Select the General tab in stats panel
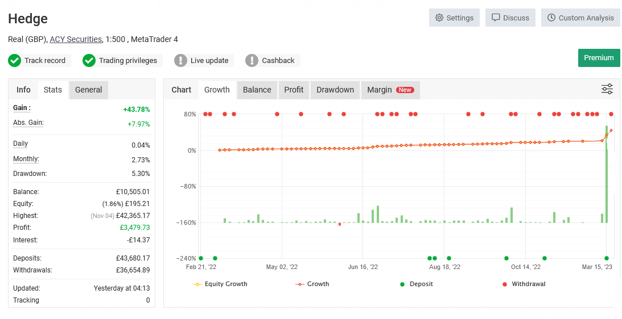622x319 pixels. (x=88, y=90)
